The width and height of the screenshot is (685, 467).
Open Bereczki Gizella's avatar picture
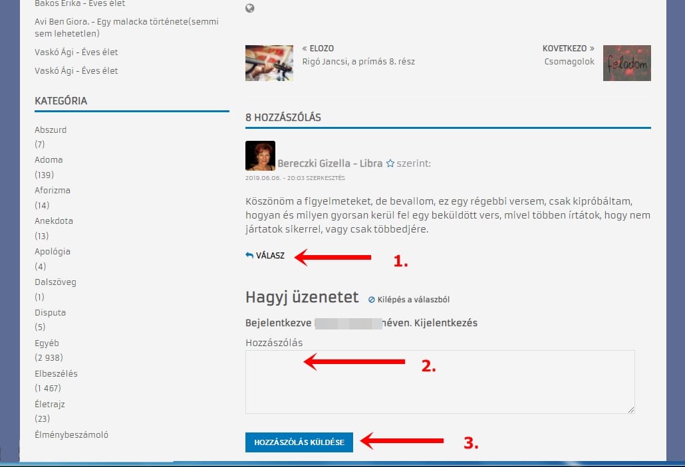260,155
